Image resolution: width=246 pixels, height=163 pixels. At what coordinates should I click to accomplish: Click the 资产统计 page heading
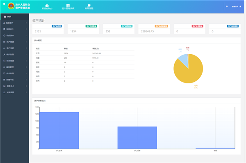(39, 21)
